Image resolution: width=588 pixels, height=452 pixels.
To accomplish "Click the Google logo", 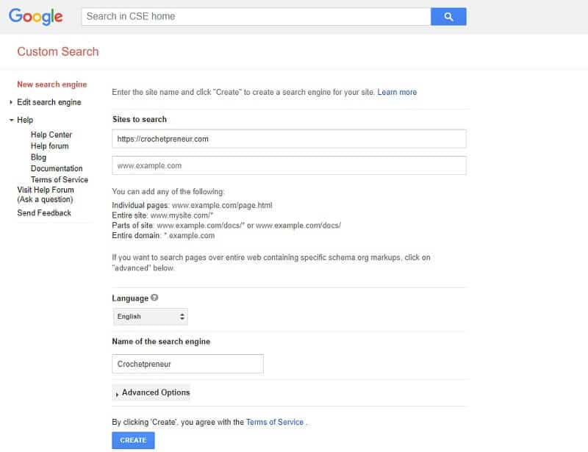I will pyautogui.click(x=35, y=16).
